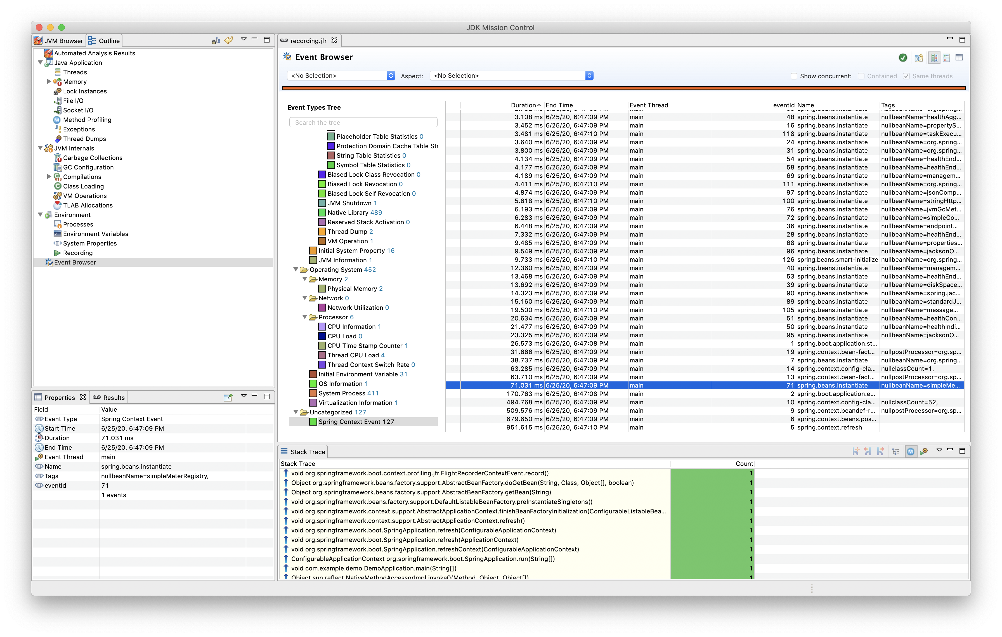1002x637 pixels.
Task: Click the green analysis checkmark icon
Action: pyautogui.click(x=902, y=58)
